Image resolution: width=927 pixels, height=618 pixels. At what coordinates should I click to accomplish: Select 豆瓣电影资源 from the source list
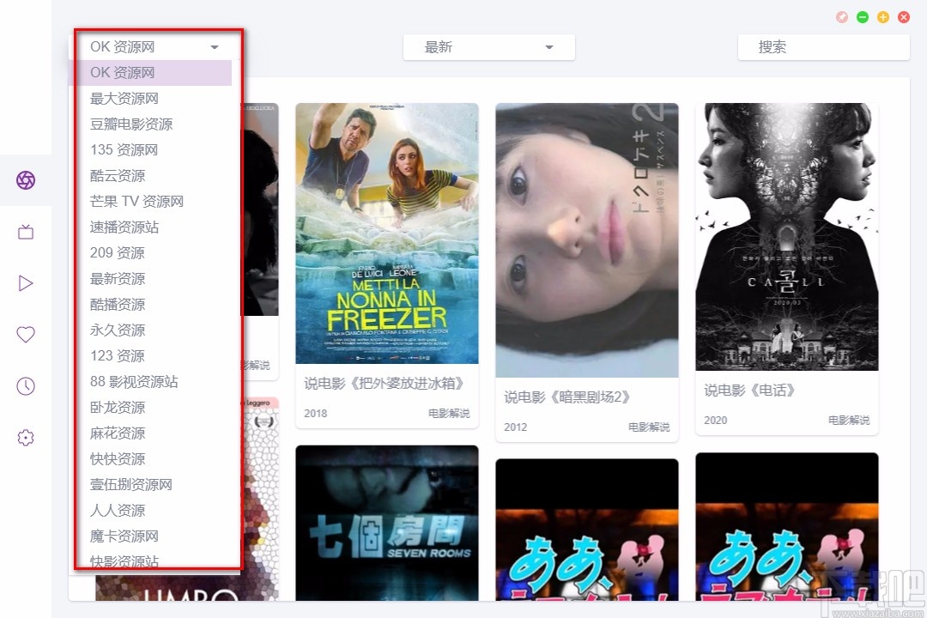tap(130, 124)
